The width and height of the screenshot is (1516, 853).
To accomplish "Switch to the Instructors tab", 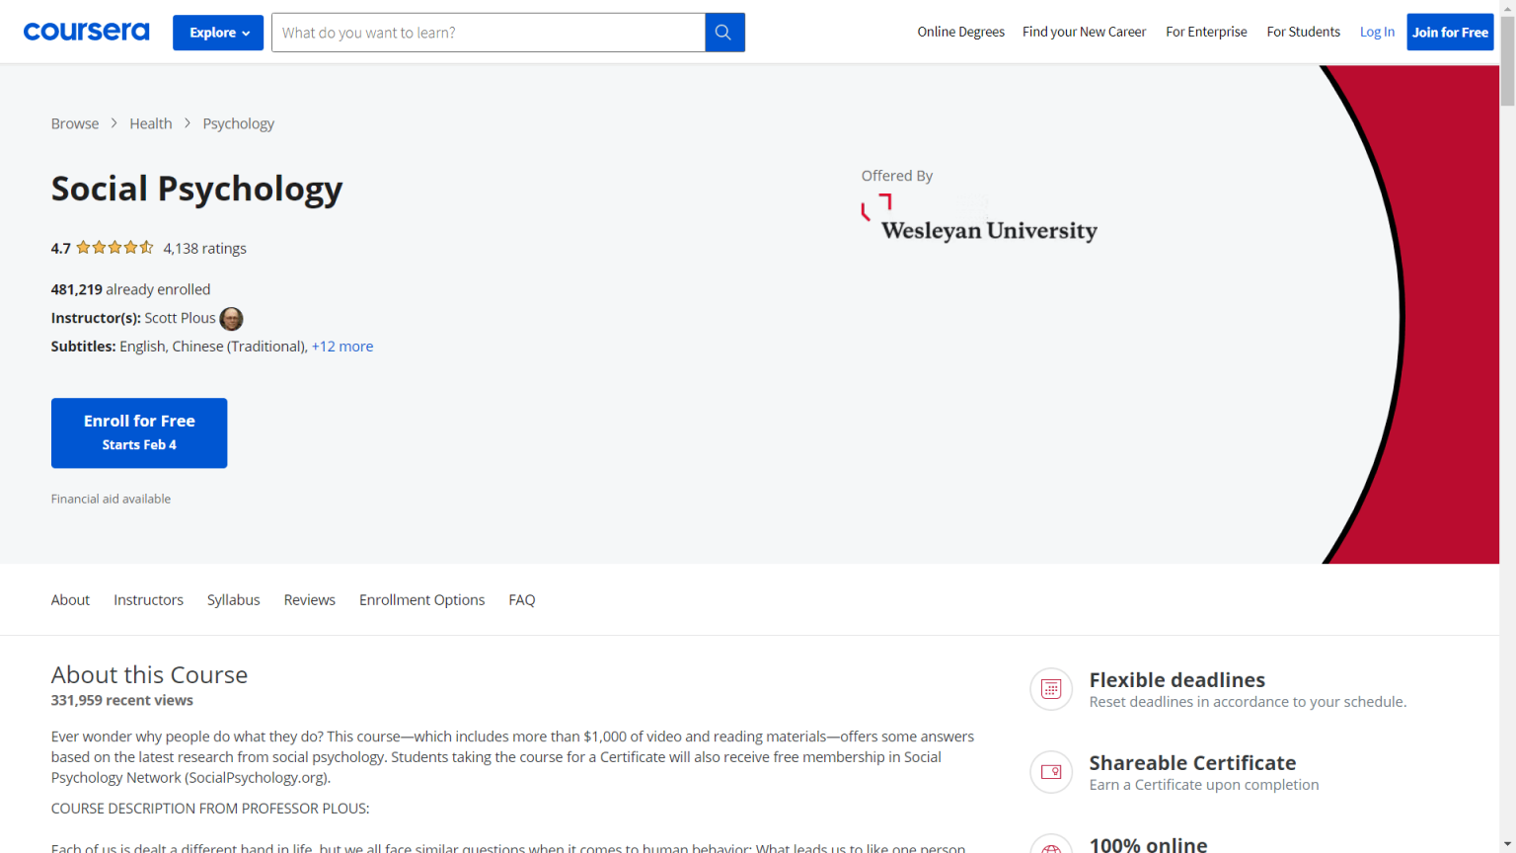I will tap(148, 599).
